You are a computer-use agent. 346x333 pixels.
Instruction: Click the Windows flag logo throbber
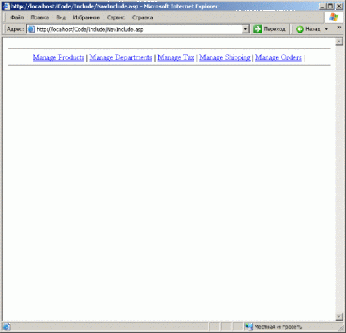click(334, 17)
